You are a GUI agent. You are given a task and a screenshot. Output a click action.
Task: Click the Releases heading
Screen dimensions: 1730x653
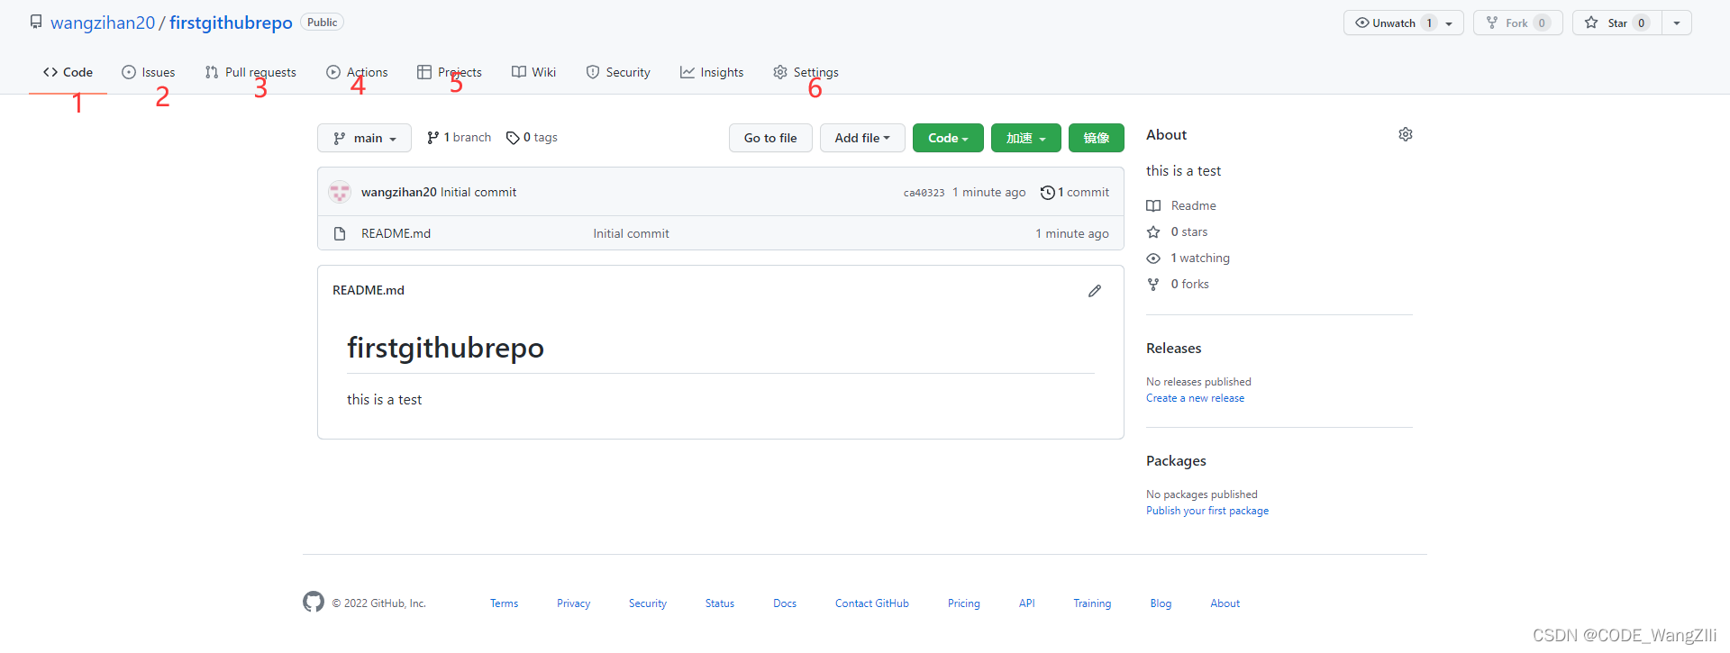(x=1173, y=348)
